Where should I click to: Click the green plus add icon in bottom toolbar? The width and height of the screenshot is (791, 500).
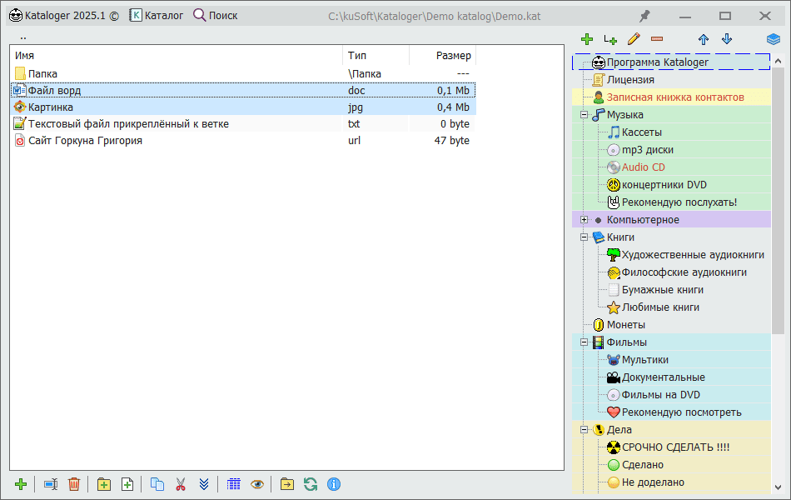(21, 484)
